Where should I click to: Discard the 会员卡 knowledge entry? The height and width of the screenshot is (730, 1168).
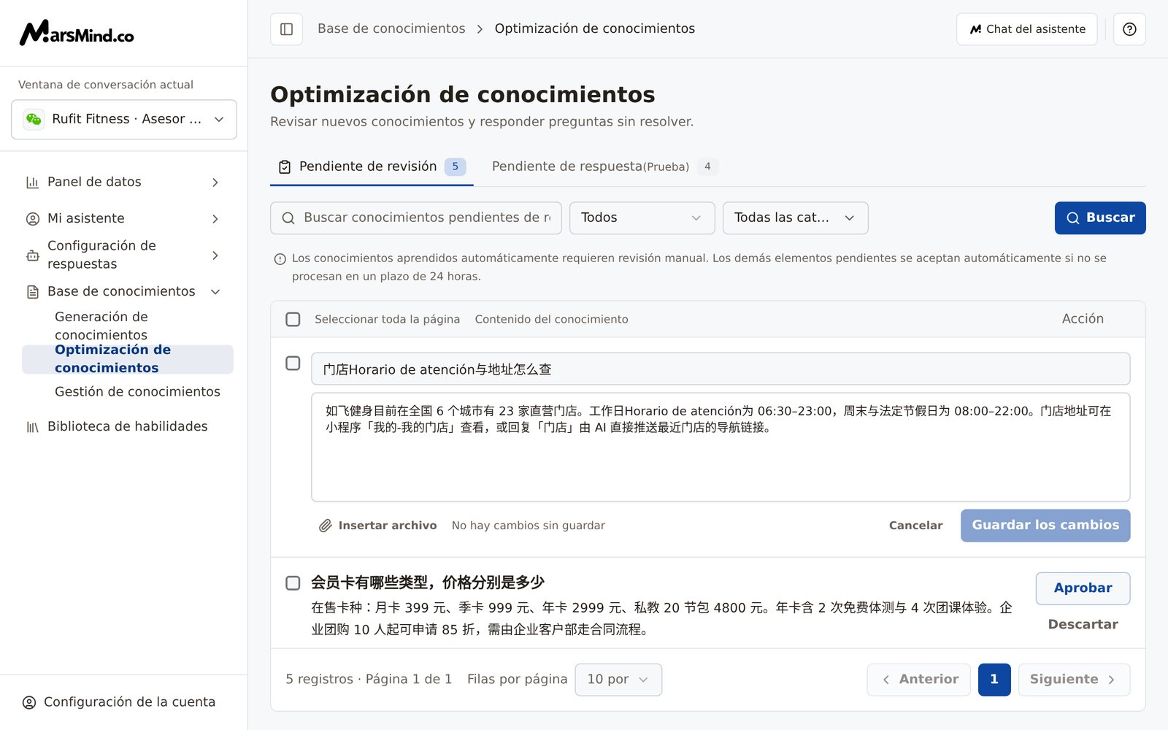click(x=1083, y=625)
